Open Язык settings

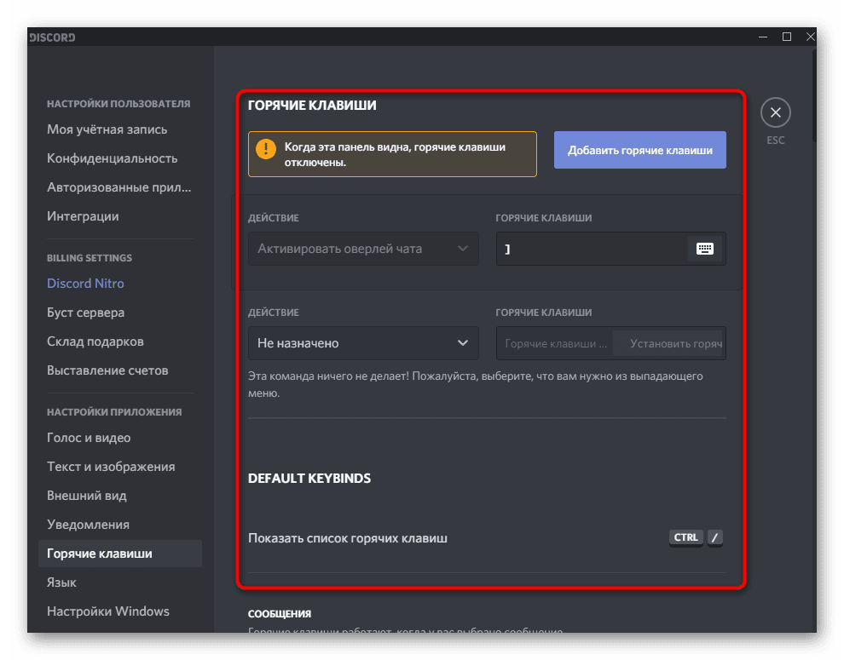[x=61, y=583]
